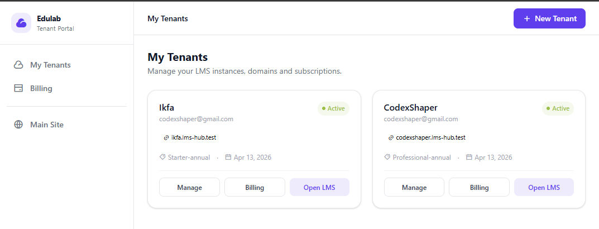This screenshot has width=599, height=229.
Task: Click the Billing card icon in sidebar
Action: (18, 88)
